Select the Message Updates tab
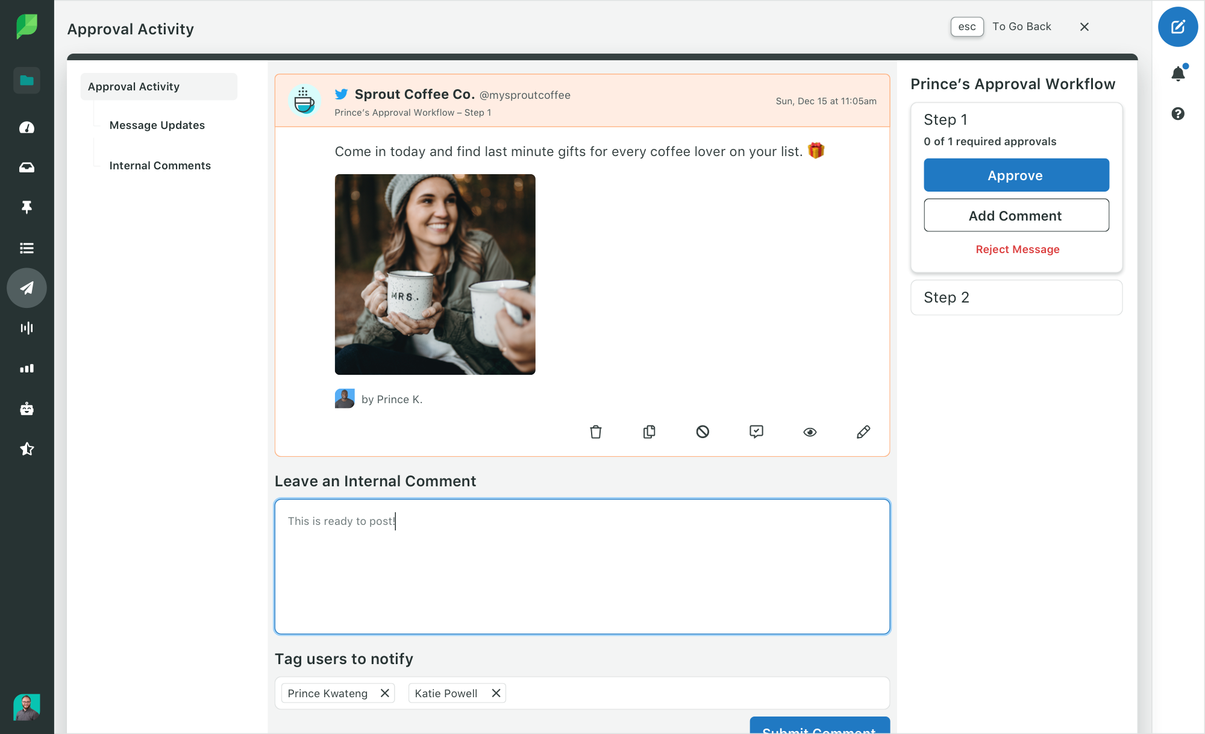Viewport: 1205px width, 734px height. (x=157, y=125)
